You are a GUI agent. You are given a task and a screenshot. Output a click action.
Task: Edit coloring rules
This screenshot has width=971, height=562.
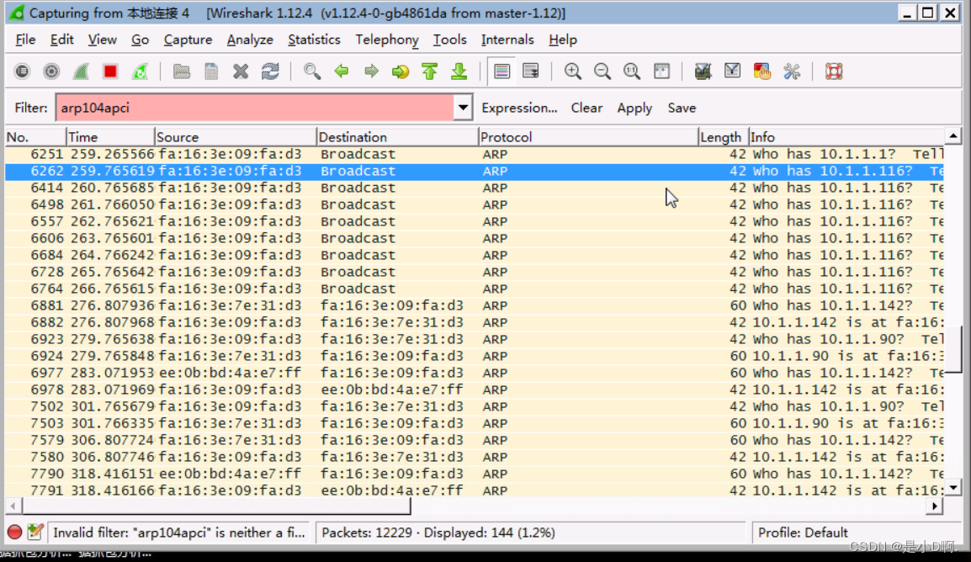pyautogui.click(x=761, y=72)
